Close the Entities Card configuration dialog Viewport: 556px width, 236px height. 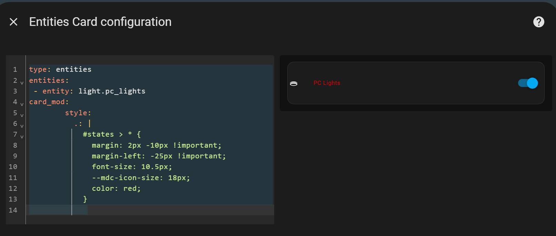click(13, 22)
